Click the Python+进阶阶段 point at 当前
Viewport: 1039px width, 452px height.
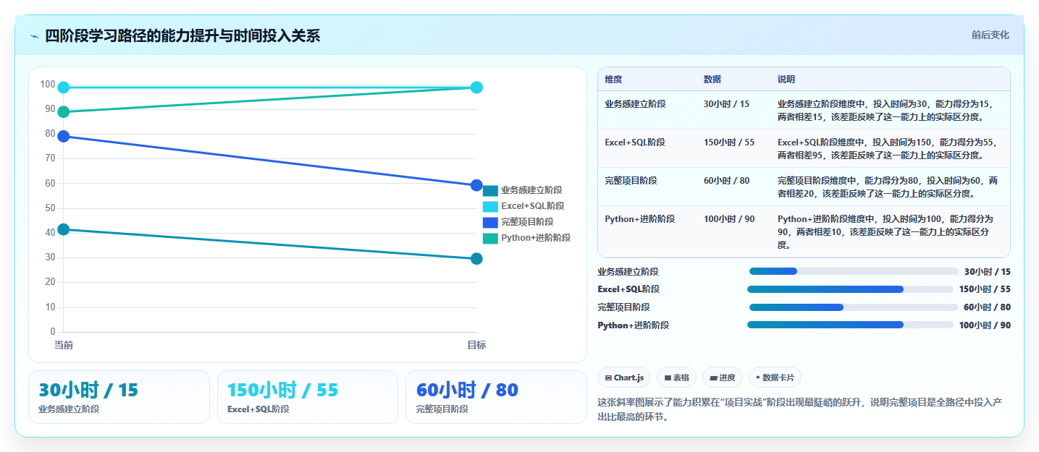[x=64, y=112]
